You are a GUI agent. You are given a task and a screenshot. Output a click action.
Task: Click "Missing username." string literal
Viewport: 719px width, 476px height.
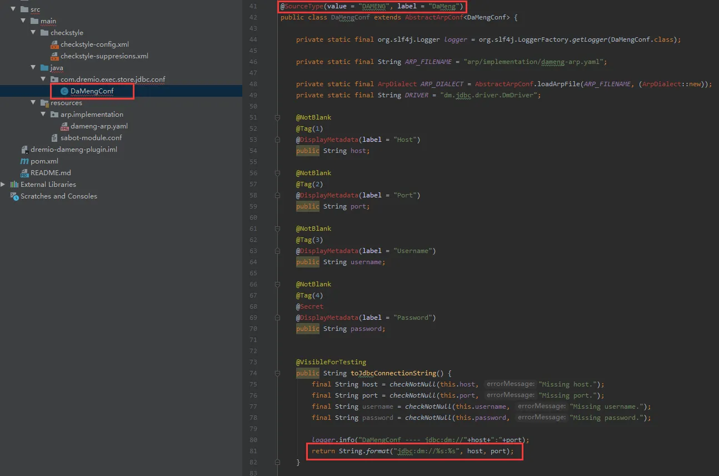[x=608, y=406]
